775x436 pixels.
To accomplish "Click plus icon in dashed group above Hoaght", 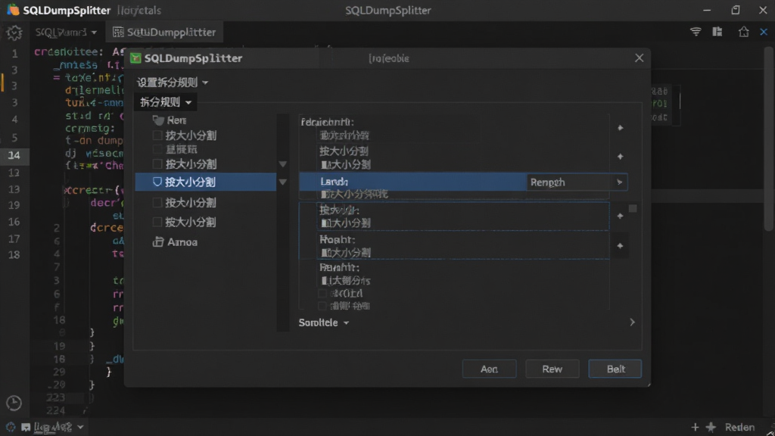I will point(621,216).
